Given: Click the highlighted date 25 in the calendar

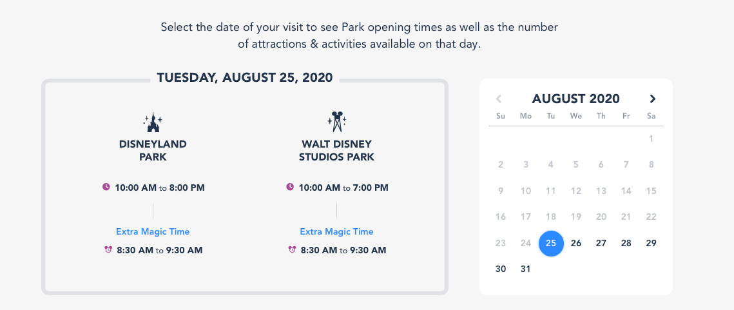Looking at the screenshot, I should [551, 243].
